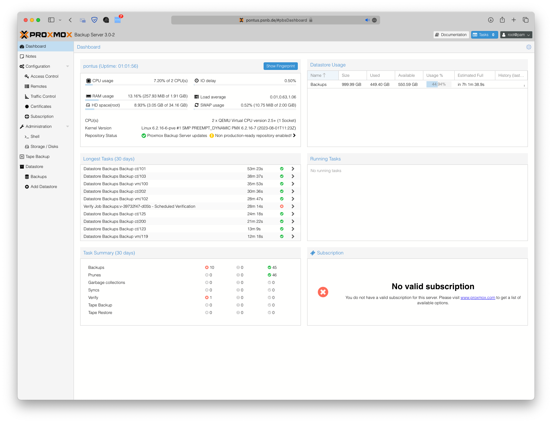This screenshot has height=423, width=552.
Task: Open the Backups datastore
Action: click(x=46, y=177)
